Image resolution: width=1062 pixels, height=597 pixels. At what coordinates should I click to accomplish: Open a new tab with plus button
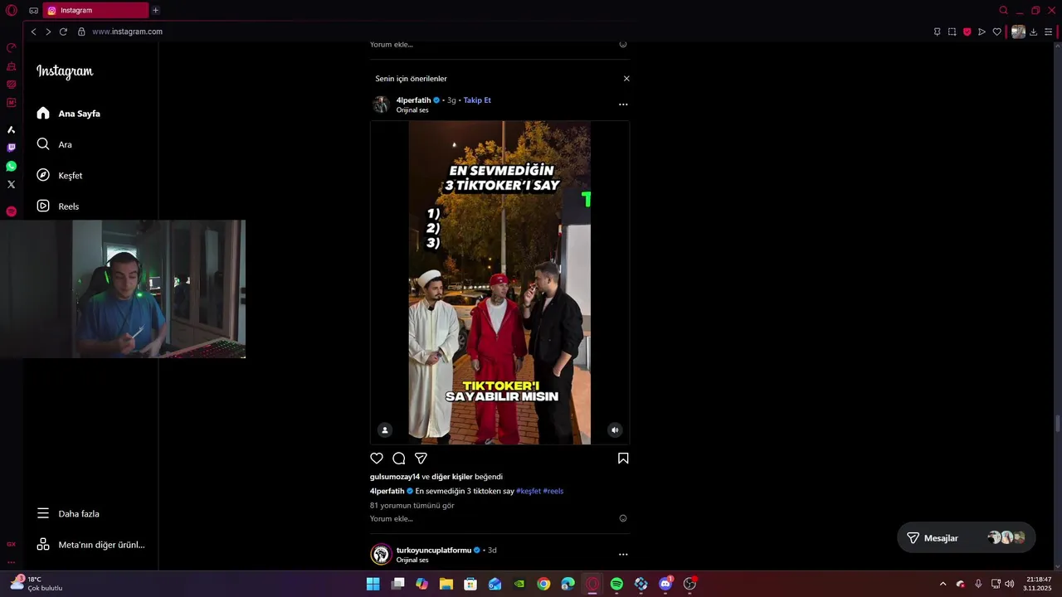pyautogui.click(x=155, y=11)
